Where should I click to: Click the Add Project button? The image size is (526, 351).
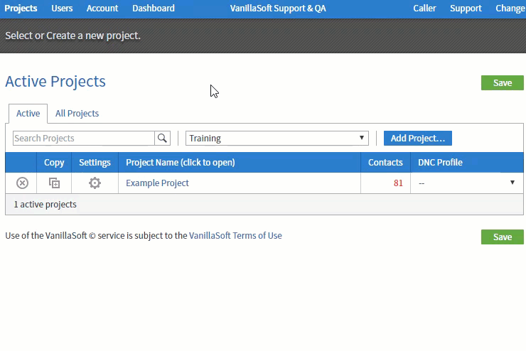418,138
